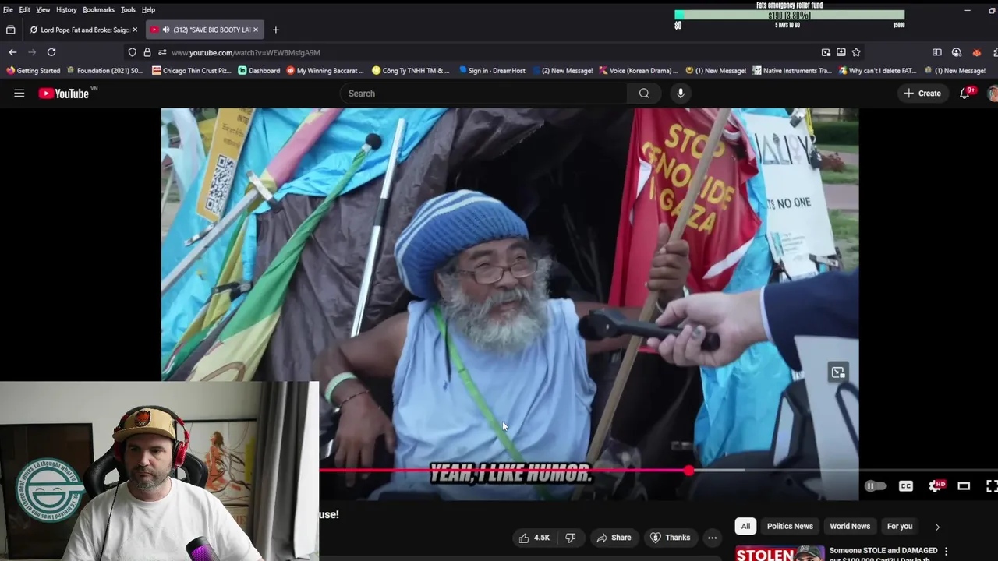Viewport: 998px width, 561px height.
Task: Open the Công Ty TNHH TM bookmark
Action: (411, 70)
